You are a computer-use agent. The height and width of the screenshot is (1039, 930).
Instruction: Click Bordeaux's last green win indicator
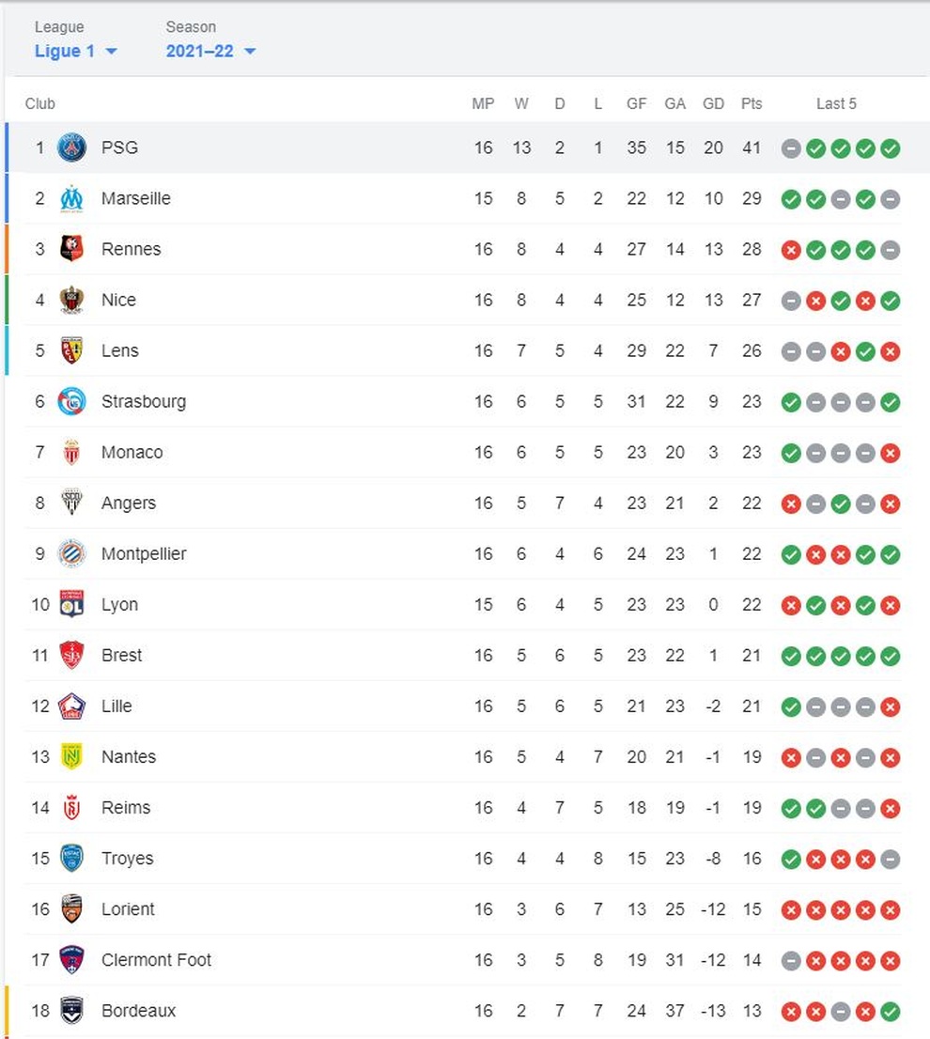891,1012
